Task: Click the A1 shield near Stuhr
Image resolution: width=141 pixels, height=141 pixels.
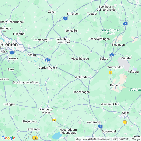Action: [x=12, y=53]
